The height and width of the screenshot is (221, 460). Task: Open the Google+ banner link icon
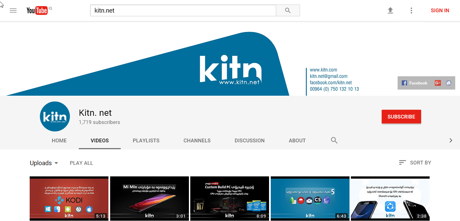pos(438,83)
